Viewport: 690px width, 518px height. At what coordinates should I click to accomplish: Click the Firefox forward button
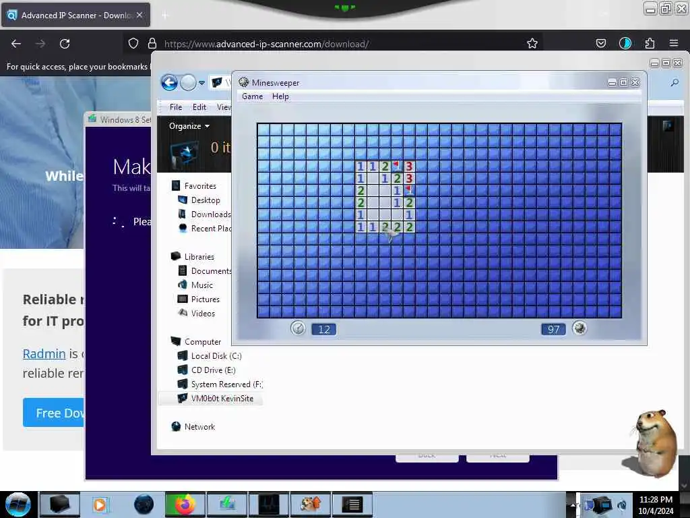pyautogui.click(x=40, y=44)
